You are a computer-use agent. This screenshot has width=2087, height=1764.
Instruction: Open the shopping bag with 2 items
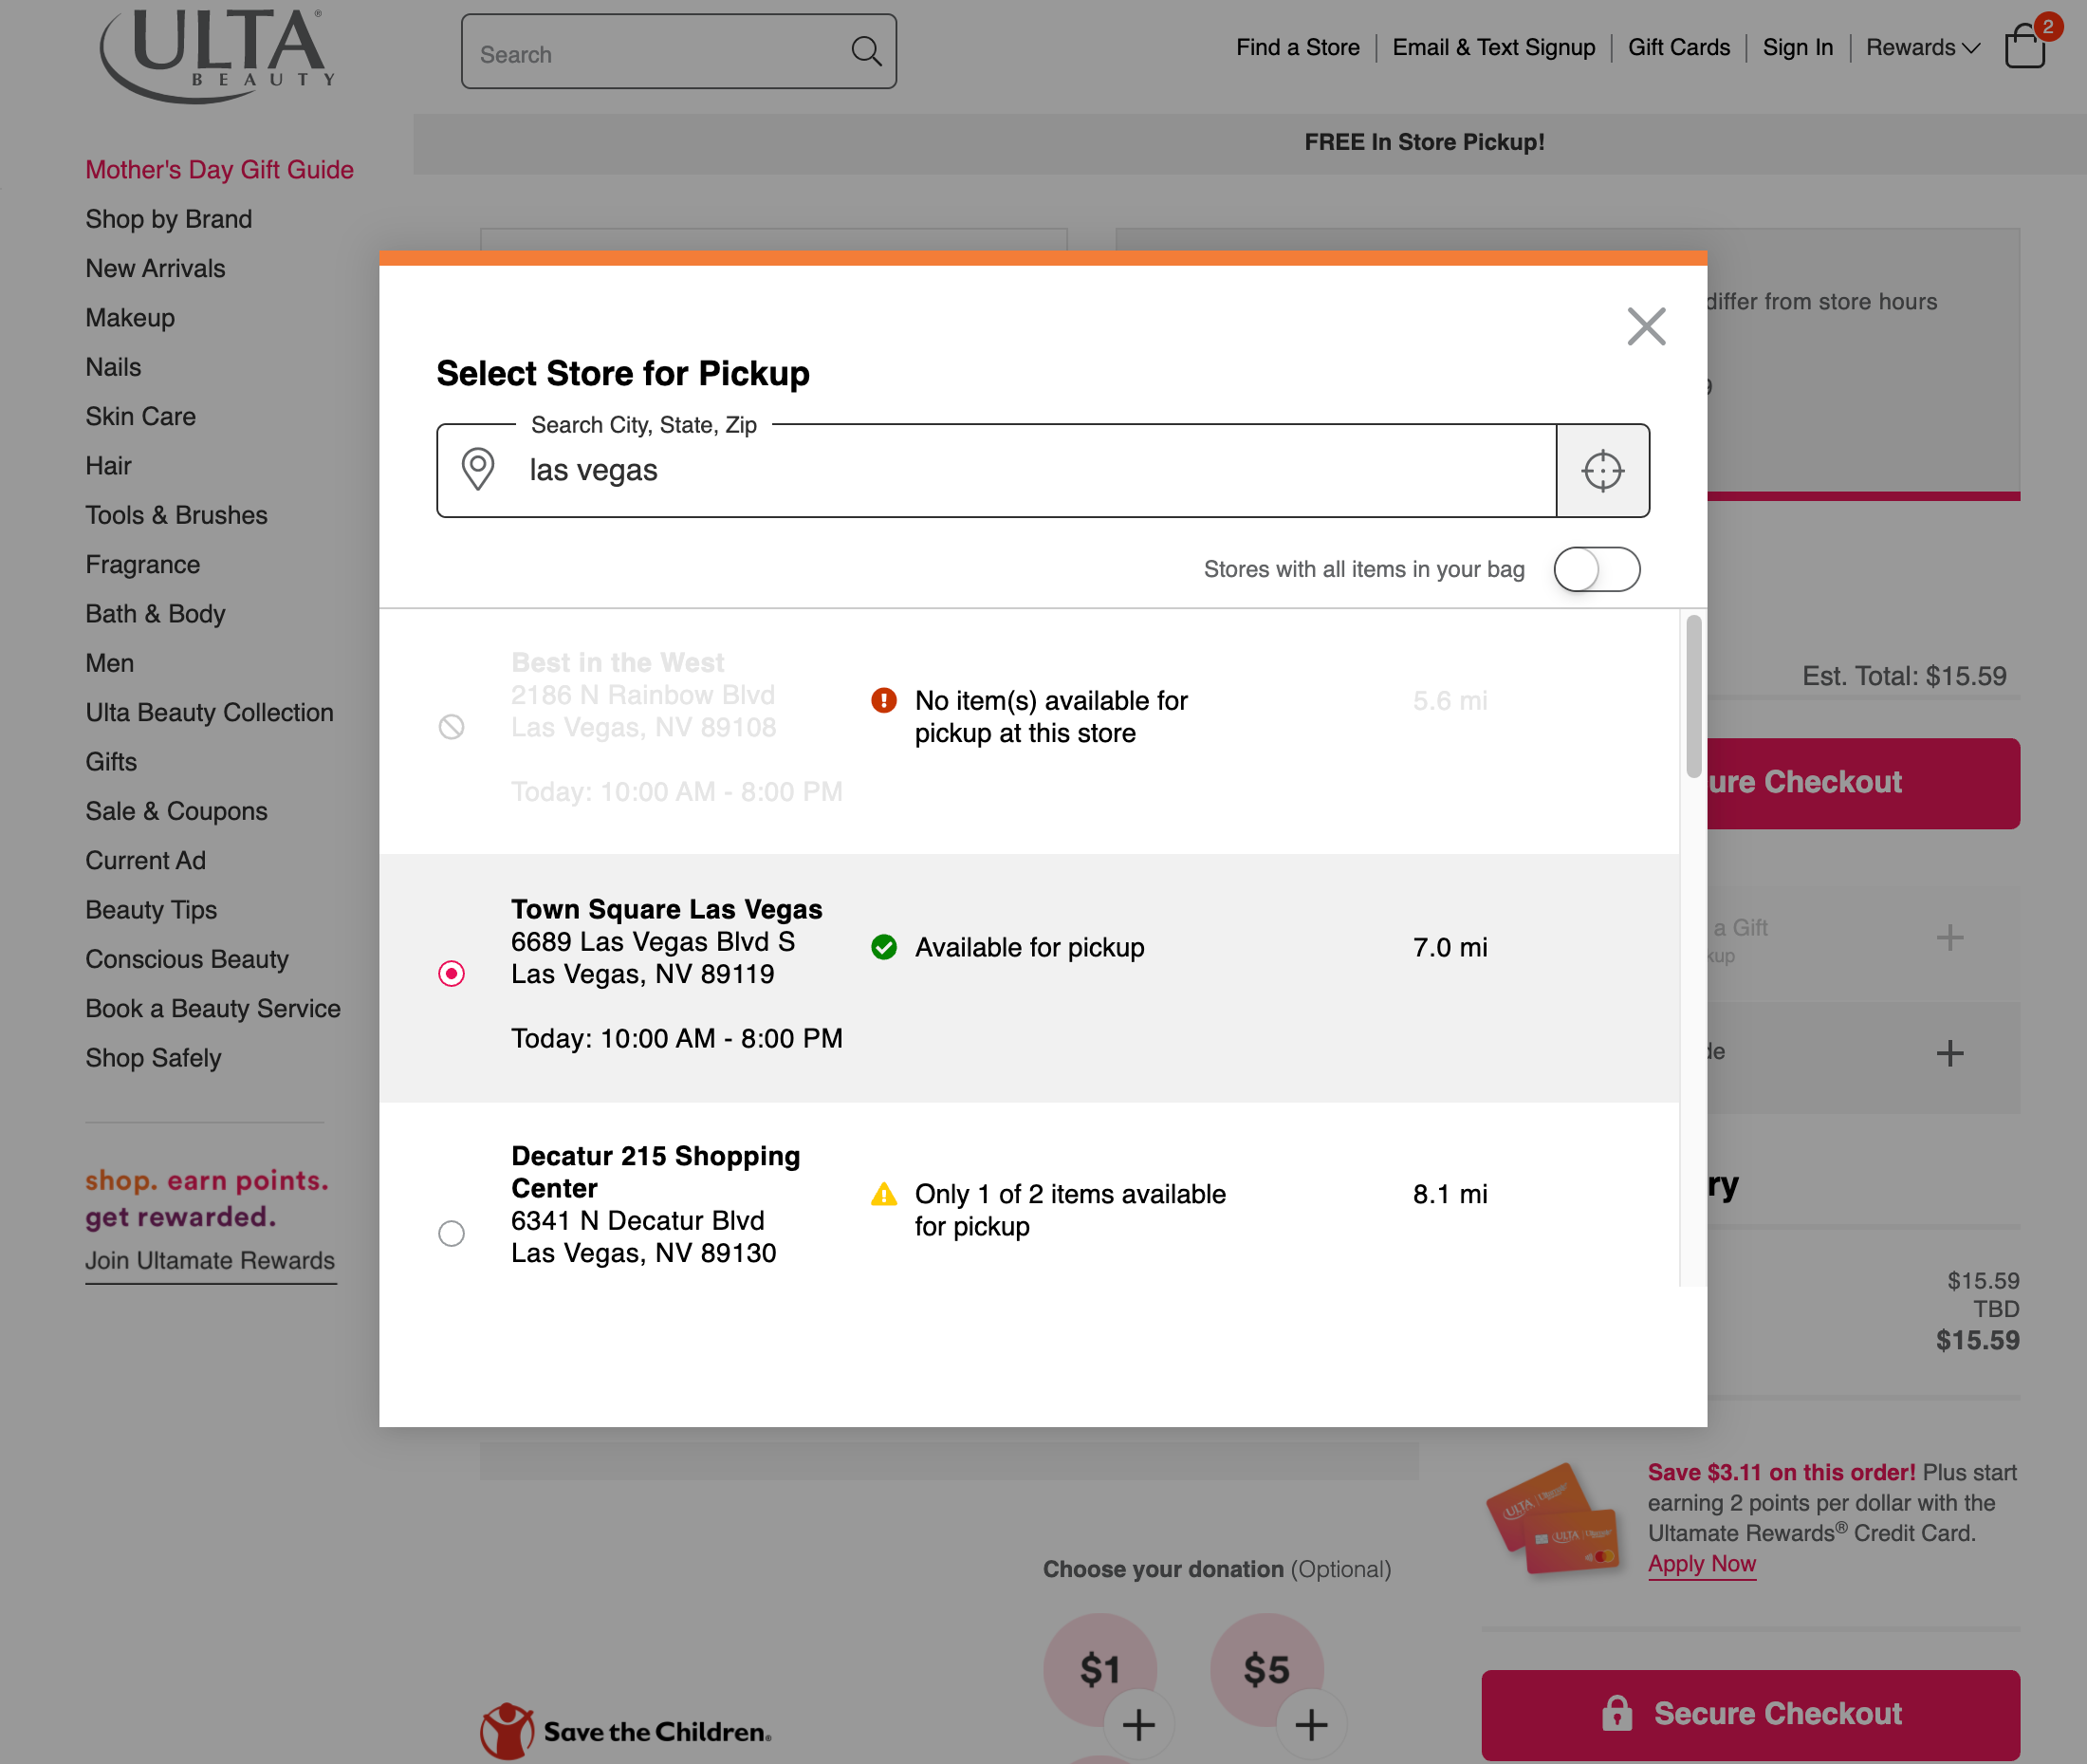pyautogui.click(x=2026, y=48)
